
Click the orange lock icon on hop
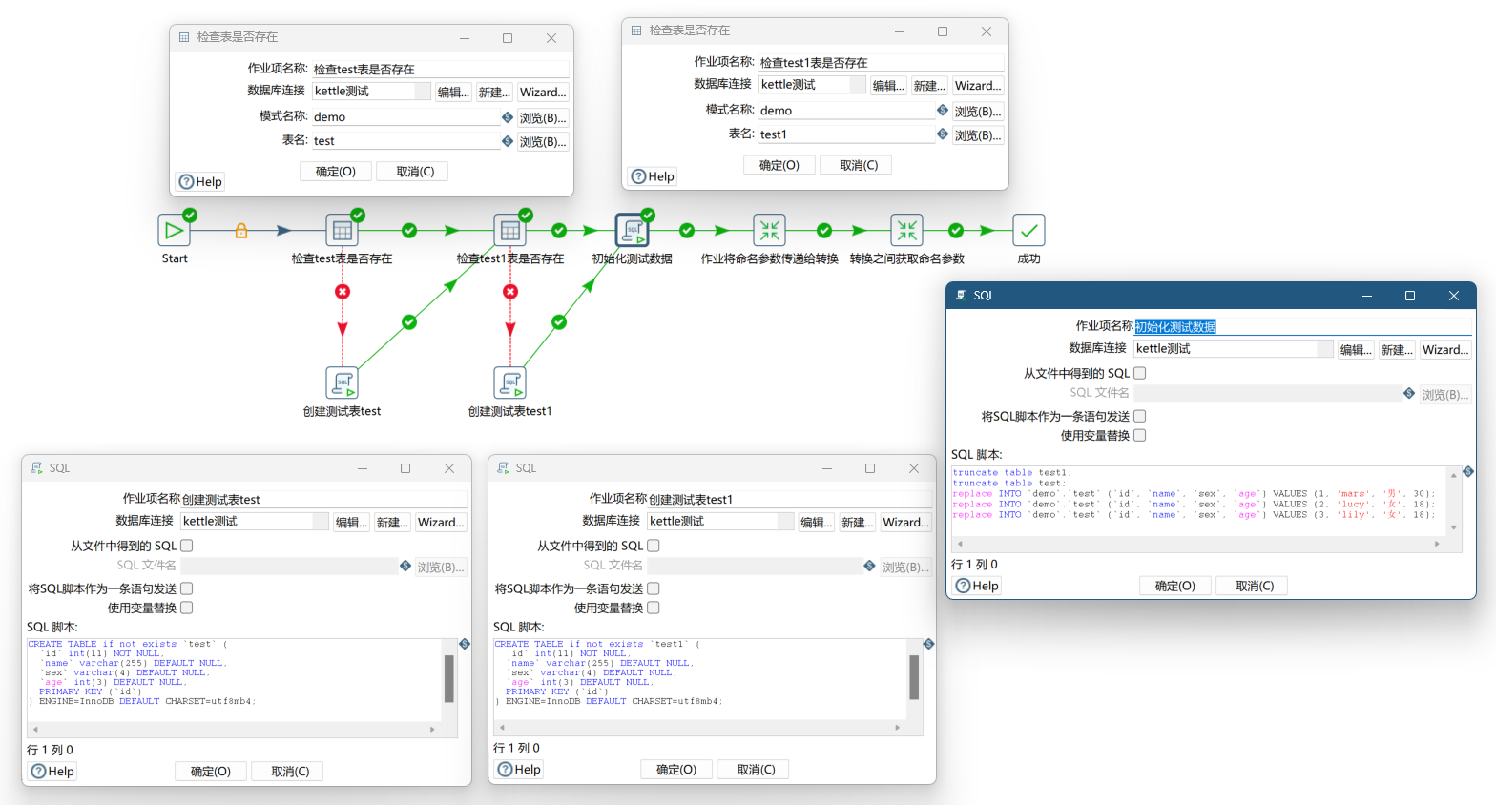[x=241, y=231]
